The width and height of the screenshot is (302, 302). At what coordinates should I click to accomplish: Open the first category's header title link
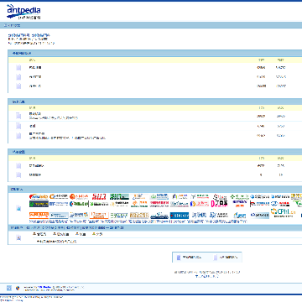pos(22,53)
